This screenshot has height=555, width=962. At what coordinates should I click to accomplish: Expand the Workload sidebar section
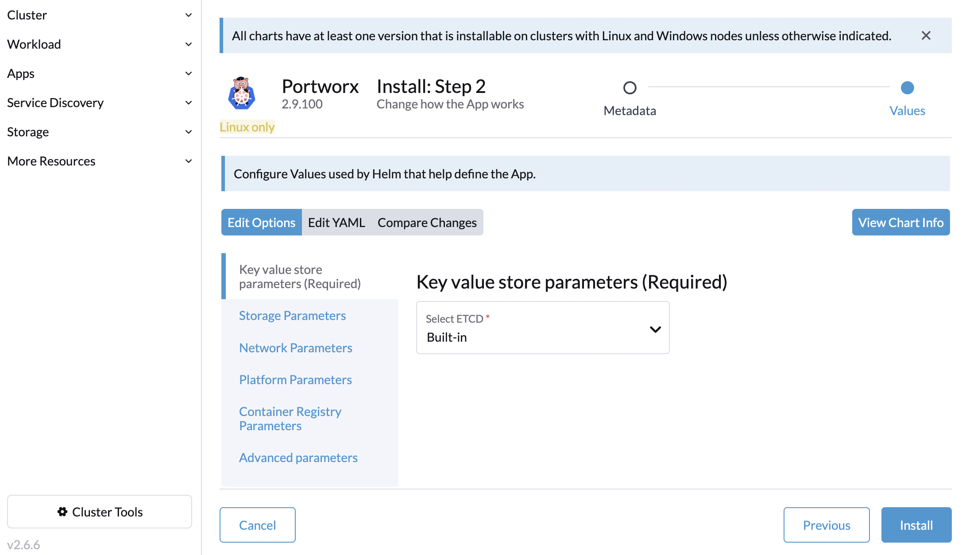click(x=100, y=44)
